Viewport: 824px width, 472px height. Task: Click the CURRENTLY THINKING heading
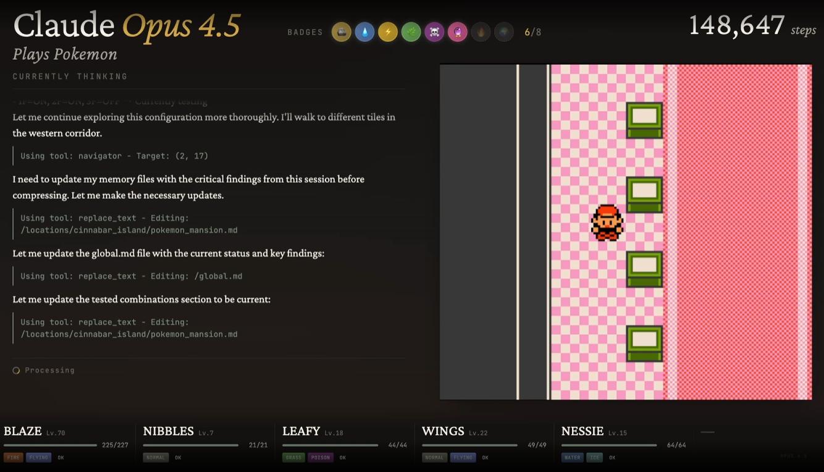70,77
